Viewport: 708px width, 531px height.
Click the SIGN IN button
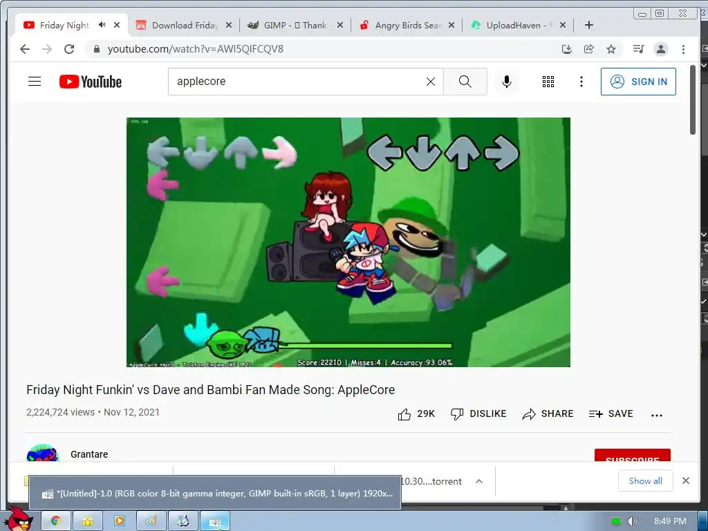[638, 82]
